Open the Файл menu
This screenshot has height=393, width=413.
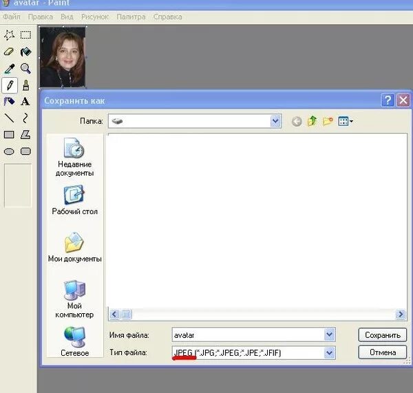[12, 17]
